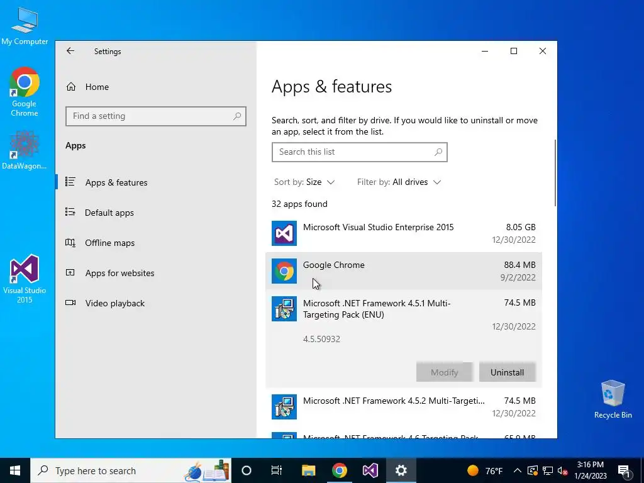The height and width of the screenshot is (483, 644).
Task: Click the 9/2/2022 install date
Action: click(x=518, y=277)
